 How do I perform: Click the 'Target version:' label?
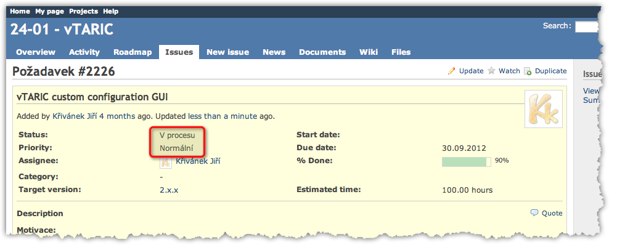50,189
